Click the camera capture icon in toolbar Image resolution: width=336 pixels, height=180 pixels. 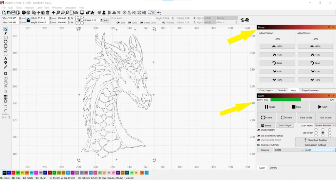click(x=76, y=12)
